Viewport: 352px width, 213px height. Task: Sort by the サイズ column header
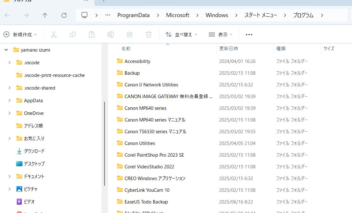(329, 48)
